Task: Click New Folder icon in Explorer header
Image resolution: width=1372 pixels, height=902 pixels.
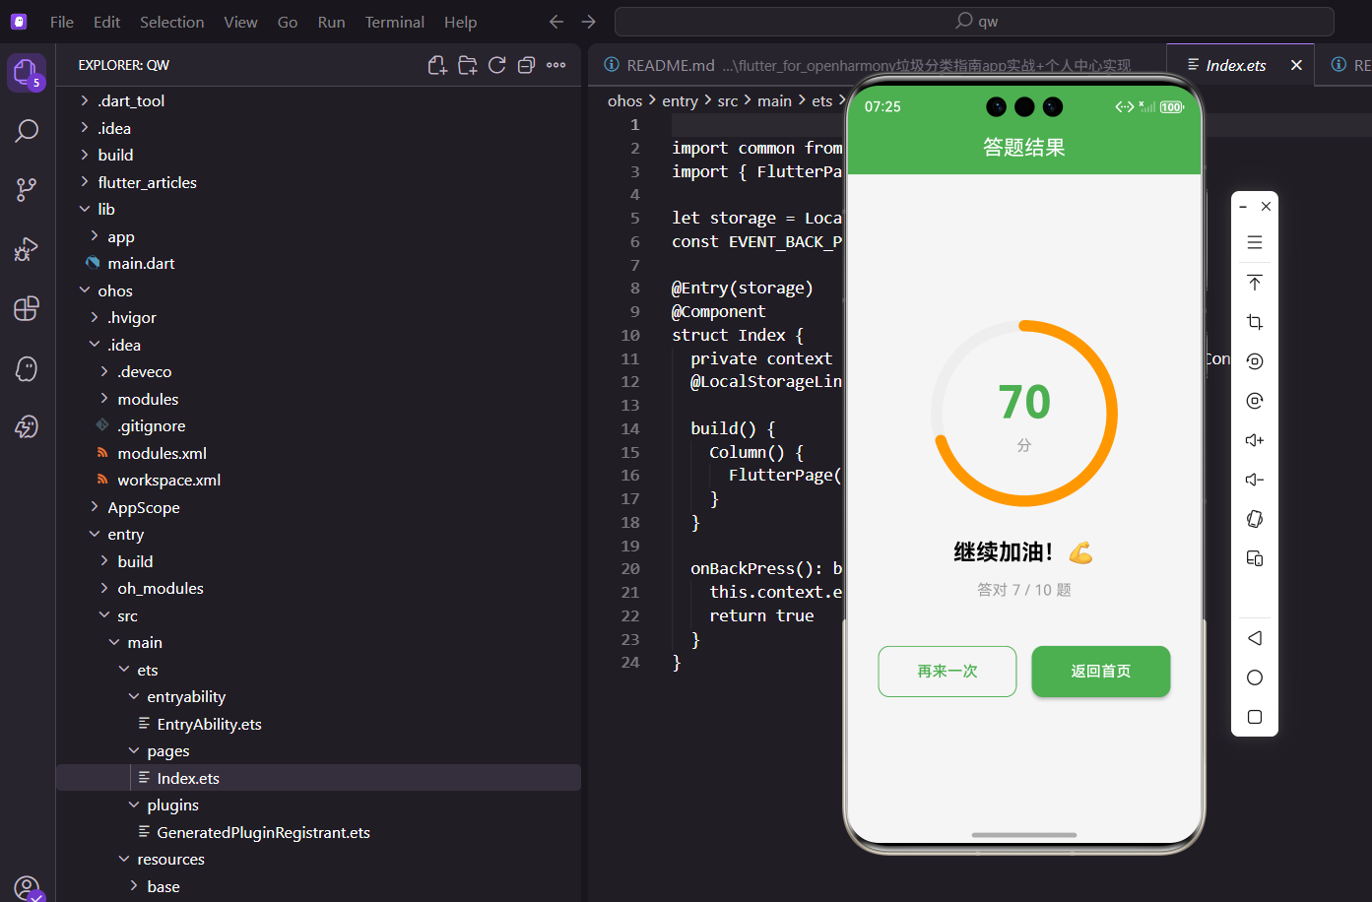Action: coord(467,65)
